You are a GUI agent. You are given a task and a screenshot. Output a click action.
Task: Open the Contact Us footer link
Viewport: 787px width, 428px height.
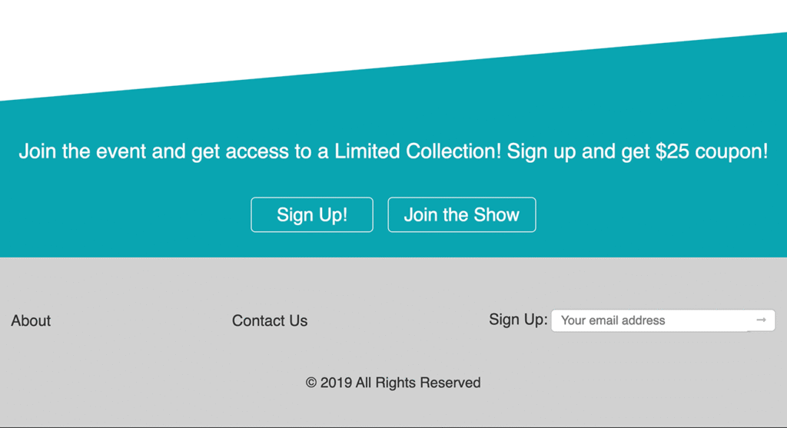click(x=270, y=321)
